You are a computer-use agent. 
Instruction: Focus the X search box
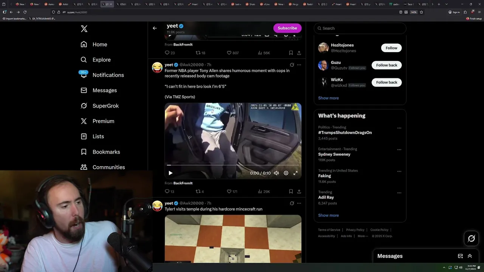coord(360,28)
